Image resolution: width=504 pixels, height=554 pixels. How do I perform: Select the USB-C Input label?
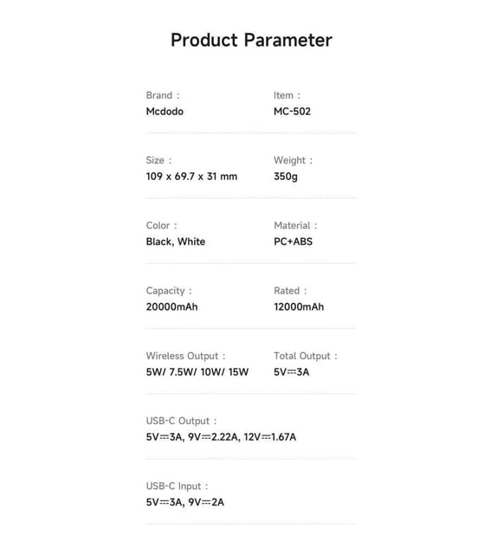pyautogui.click(x=177, y=486)
